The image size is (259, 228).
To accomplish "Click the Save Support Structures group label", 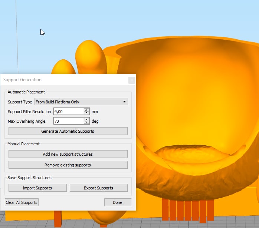I will (x=29, y=178).
